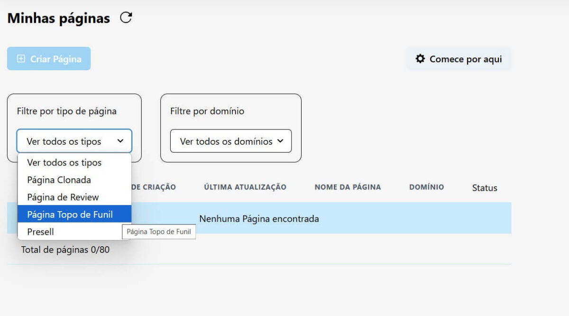
Task: Click the Comece por aqui button
Action: (459, 58)
